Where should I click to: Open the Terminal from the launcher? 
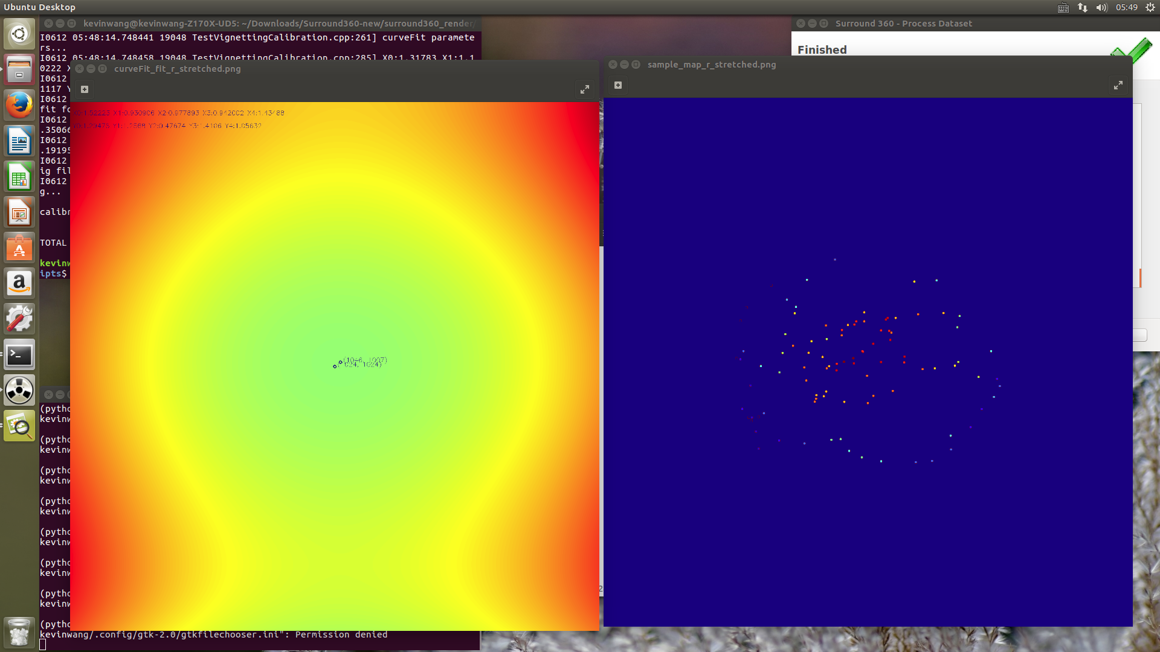19,355
